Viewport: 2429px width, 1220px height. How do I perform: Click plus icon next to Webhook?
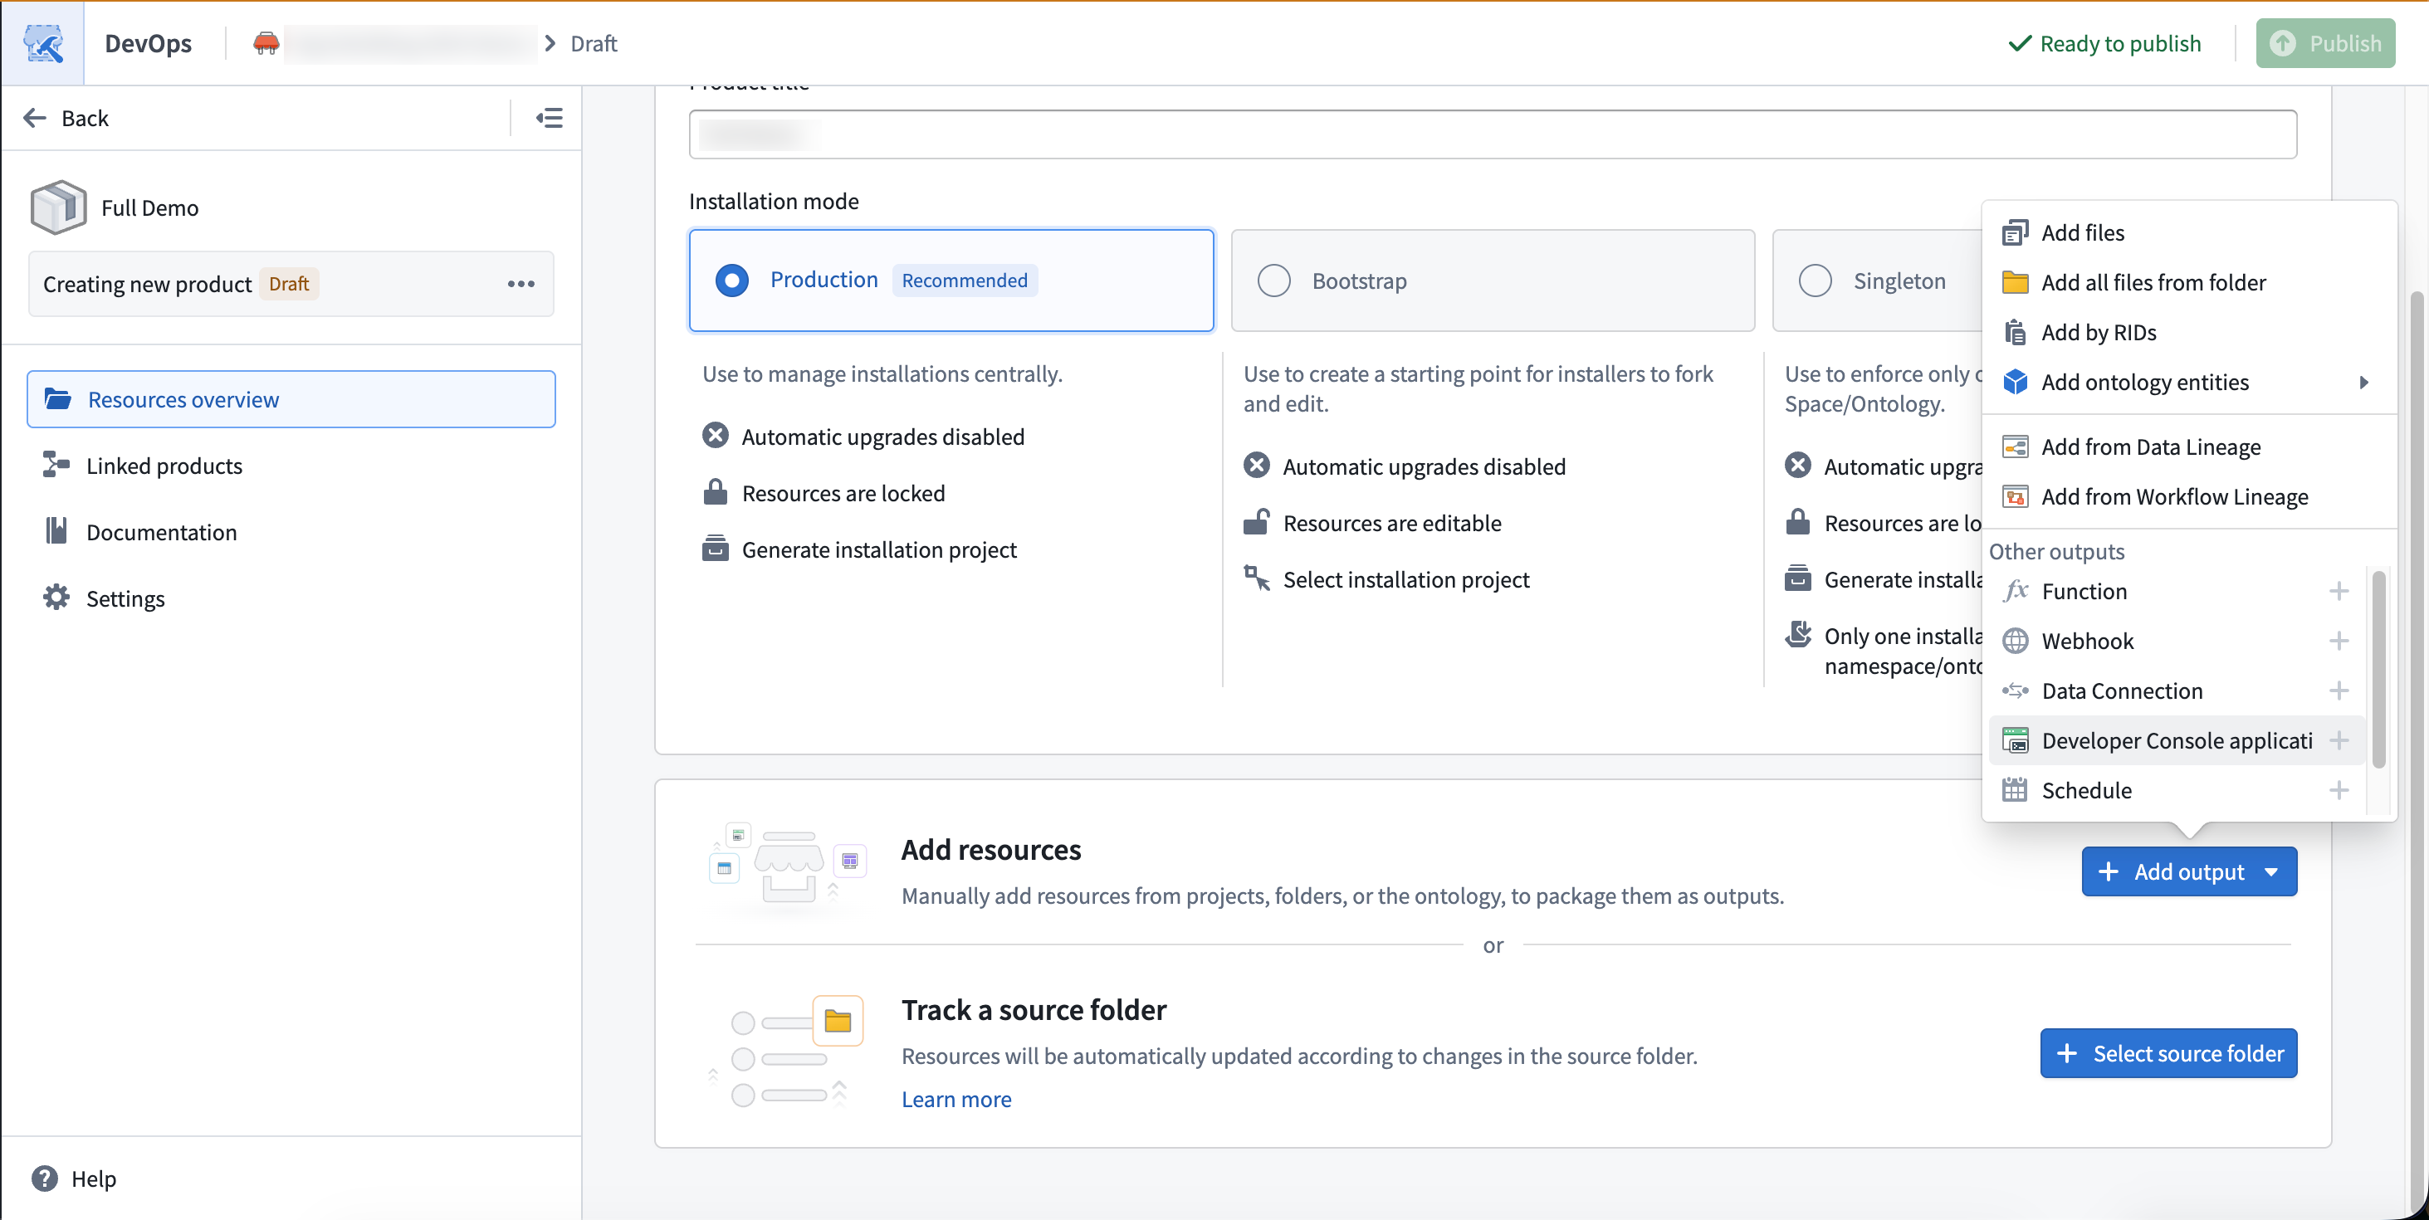(2339, 641)
